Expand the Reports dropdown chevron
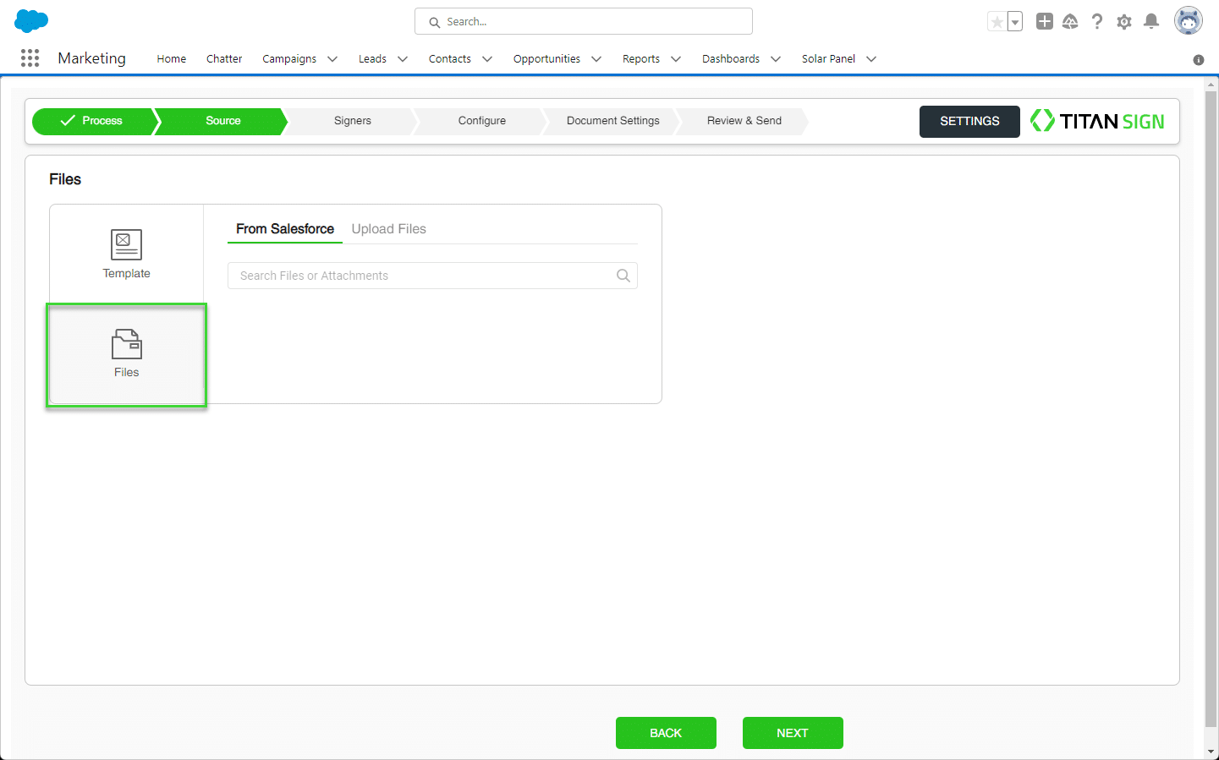This screenshot has height=760, width=1219. click(676, 59)
